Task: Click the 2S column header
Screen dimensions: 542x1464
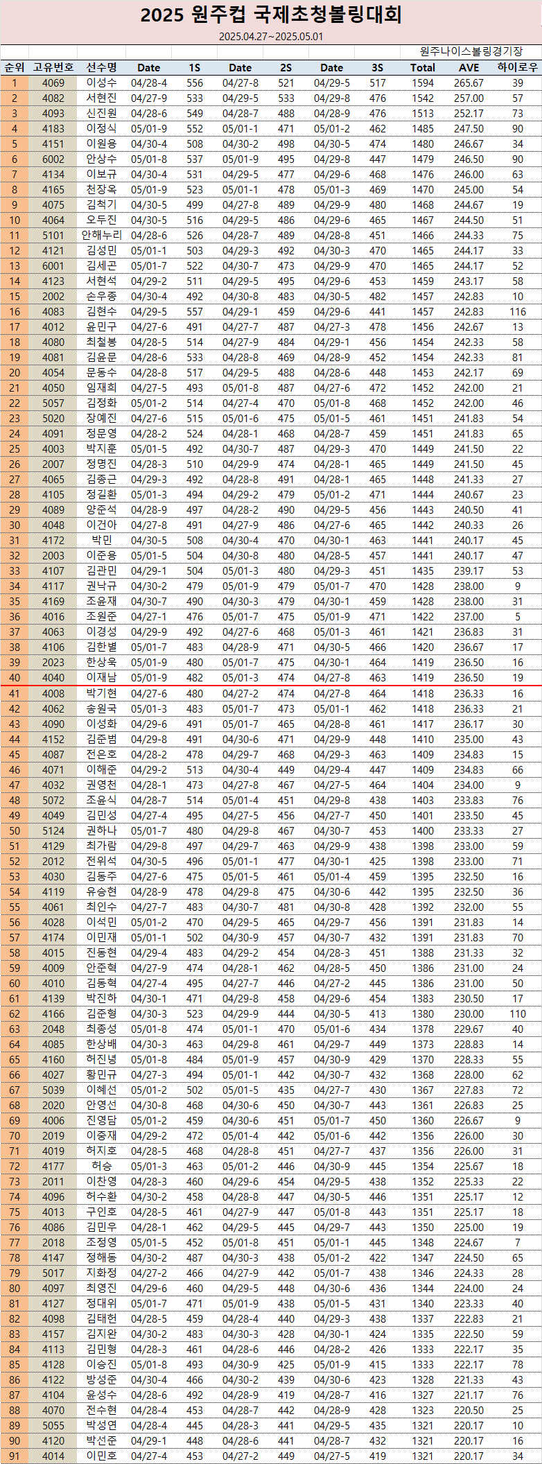Action: pos(286,68)
